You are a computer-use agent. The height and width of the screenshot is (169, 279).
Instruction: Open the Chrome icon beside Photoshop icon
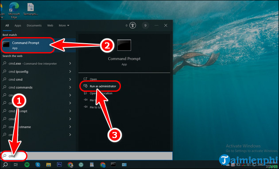70,165
